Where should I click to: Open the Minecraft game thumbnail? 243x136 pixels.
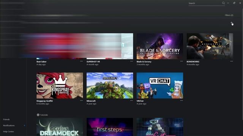110,86
